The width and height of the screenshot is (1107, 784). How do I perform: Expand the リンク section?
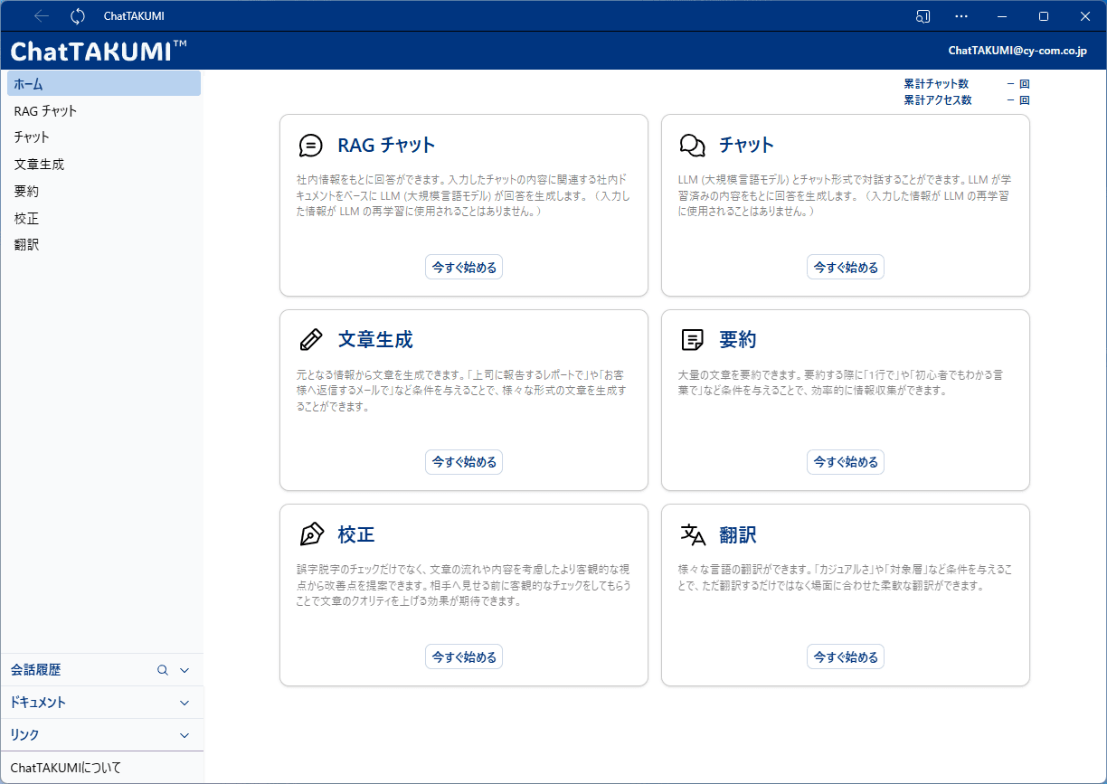coord(184,735)
